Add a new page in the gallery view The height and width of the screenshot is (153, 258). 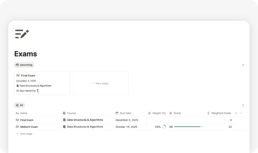pos(101,83)
